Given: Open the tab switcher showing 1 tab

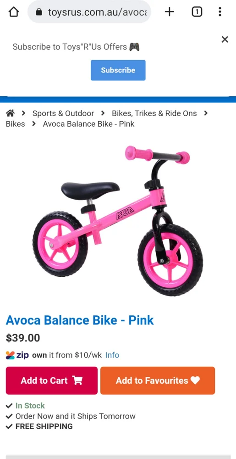Looking at the screenshot, I should tap(197, 12).
